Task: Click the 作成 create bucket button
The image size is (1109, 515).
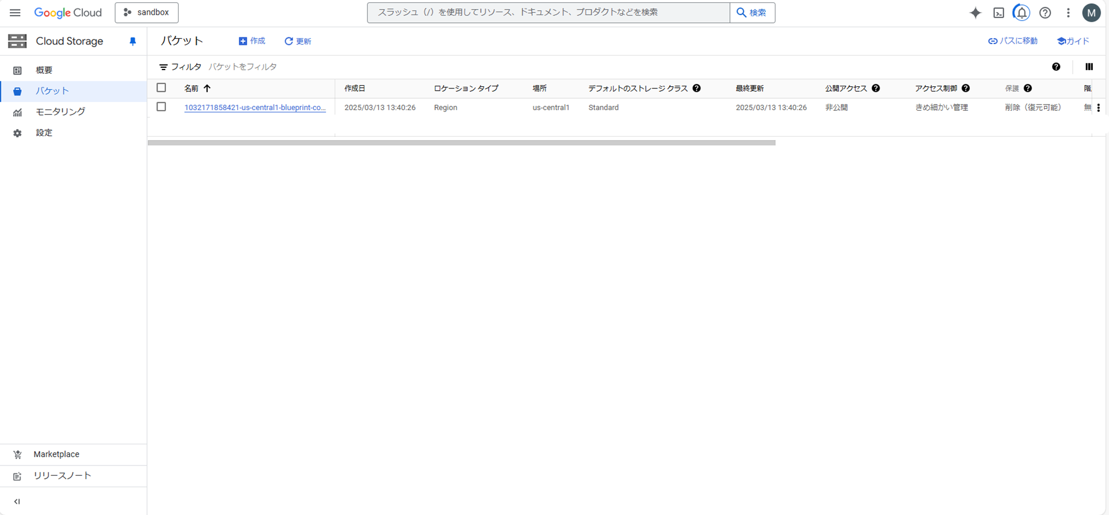Action: (252, 41)
